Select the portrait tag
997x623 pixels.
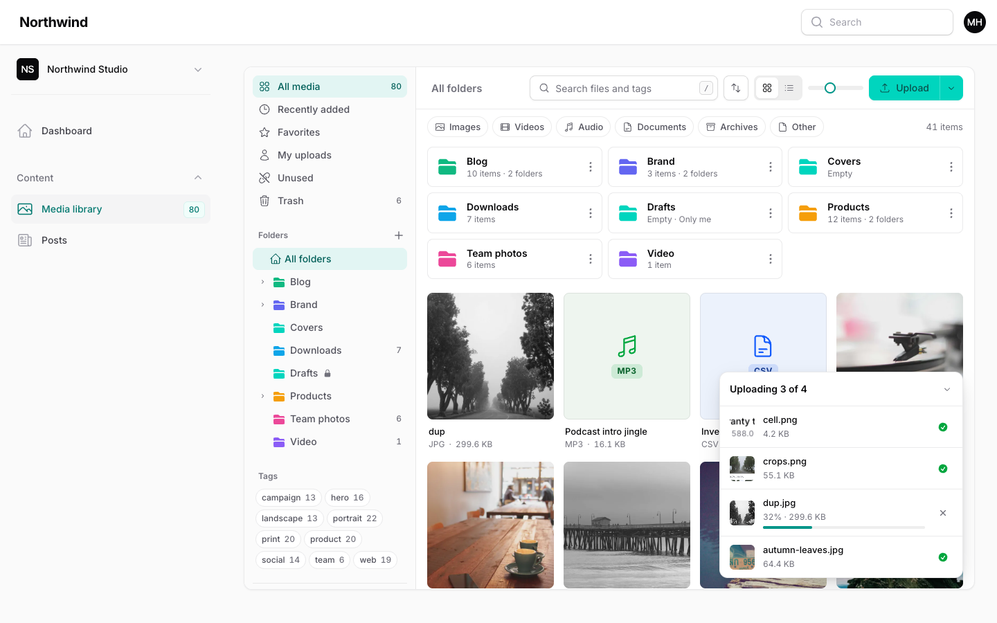[x=354, y=518]
